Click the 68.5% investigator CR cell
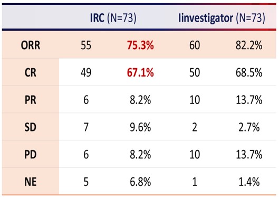Image resolution: width=279 pixels, height=197 pixels. click(249, 73)
